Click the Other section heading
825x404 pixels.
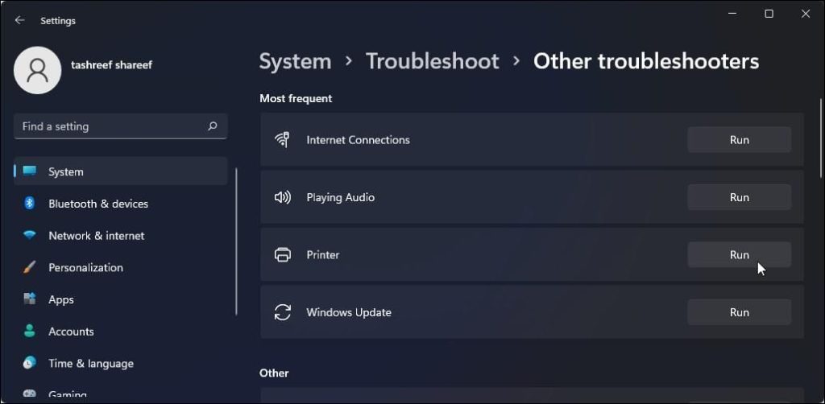click(x=274, y=373)
